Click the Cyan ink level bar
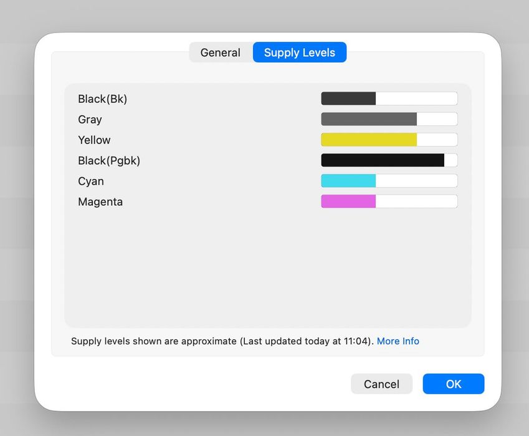Viewport: 529px width, 436px height. (389, 181)
